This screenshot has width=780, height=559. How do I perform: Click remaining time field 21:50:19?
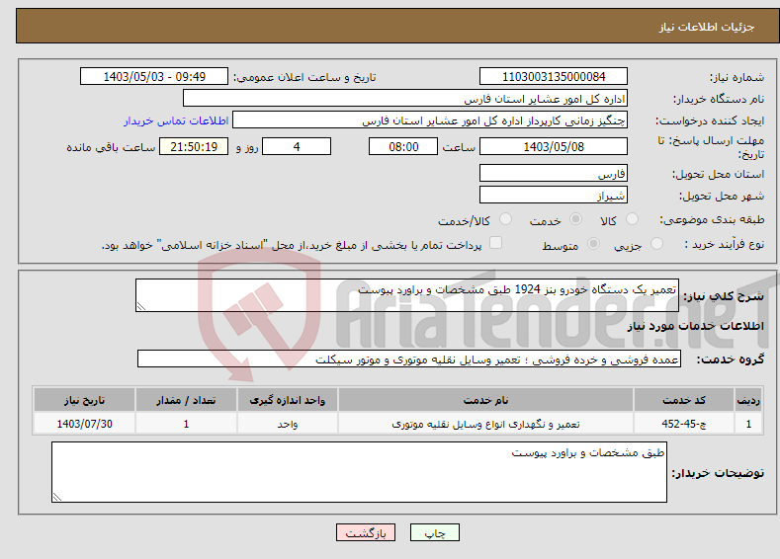pyautogui.click(x=194, y=146)
